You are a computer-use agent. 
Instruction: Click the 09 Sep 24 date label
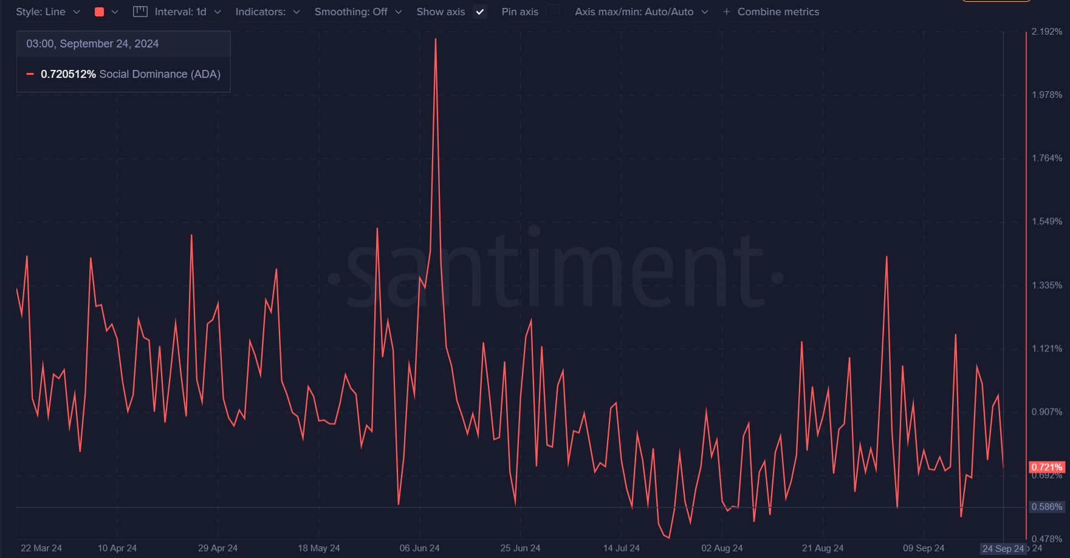click(x=924, y=548)
